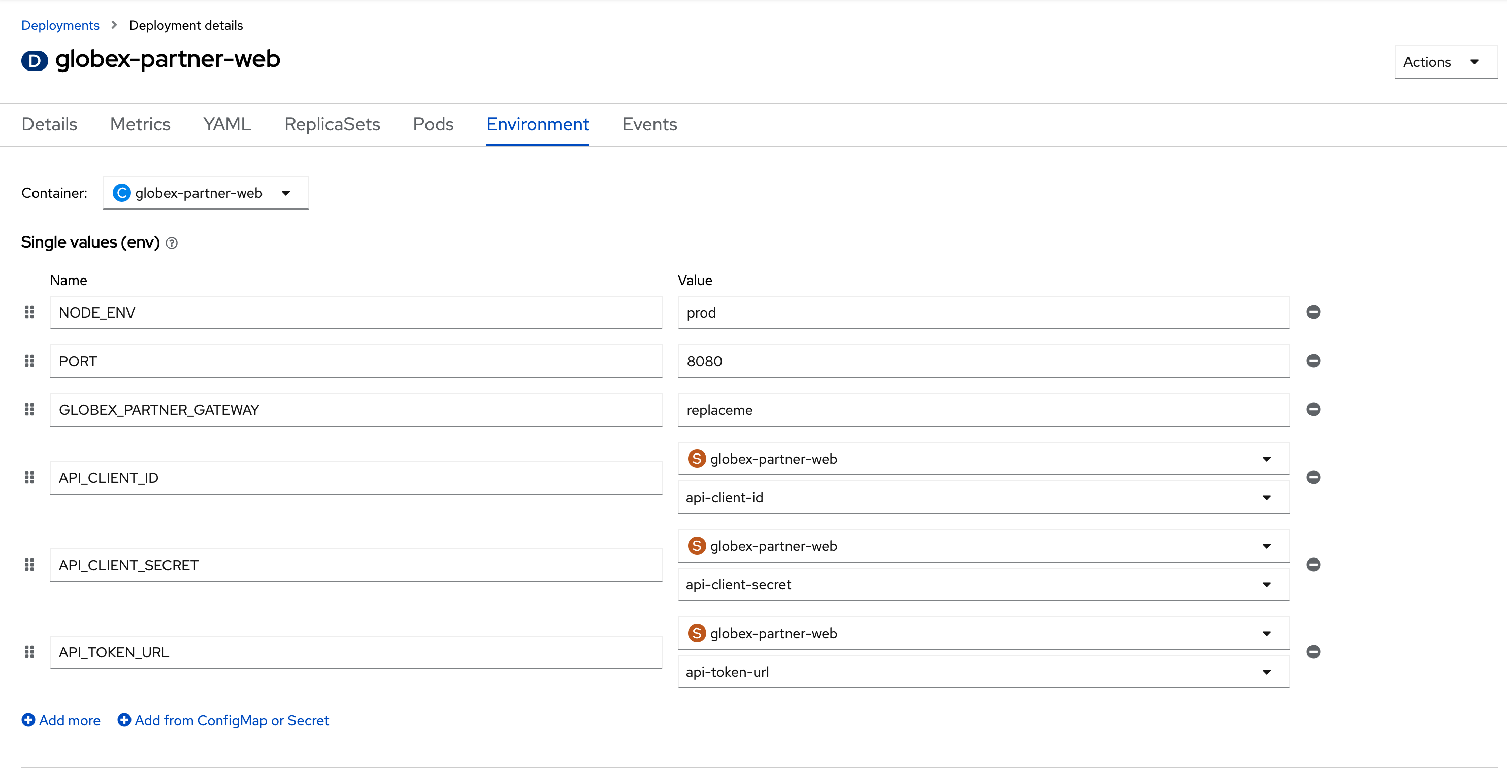Edit the GLOBEX_PARTNER_GATEWAY value field

coord(985,408)
